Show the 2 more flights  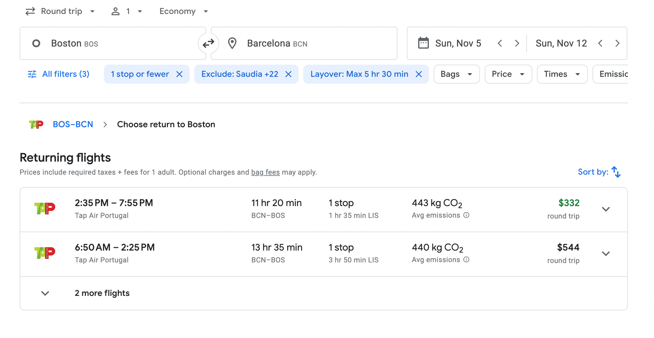tap(102, 293)
